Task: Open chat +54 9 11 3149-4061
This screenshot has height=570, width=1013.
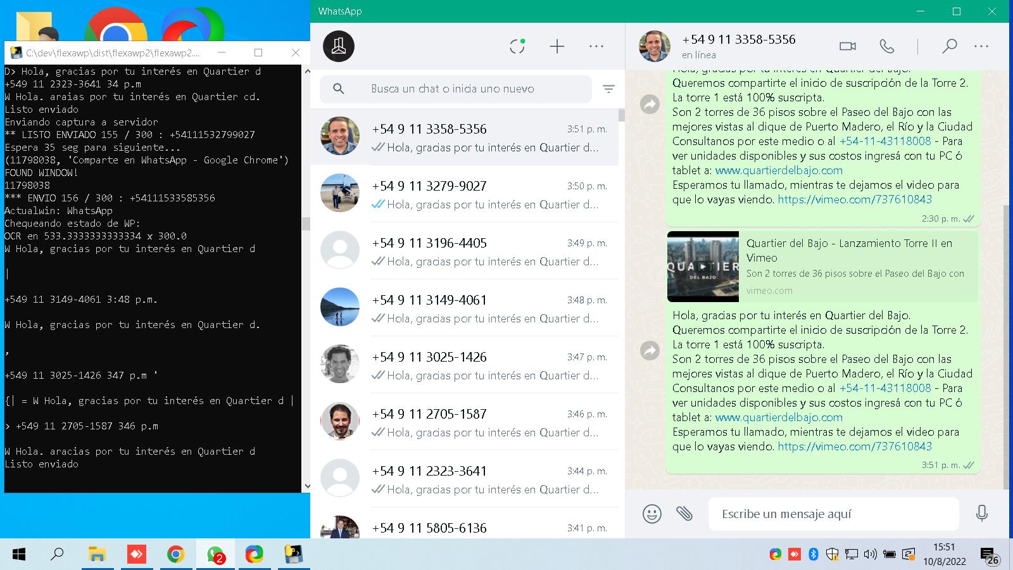Action: click(464, 308)
